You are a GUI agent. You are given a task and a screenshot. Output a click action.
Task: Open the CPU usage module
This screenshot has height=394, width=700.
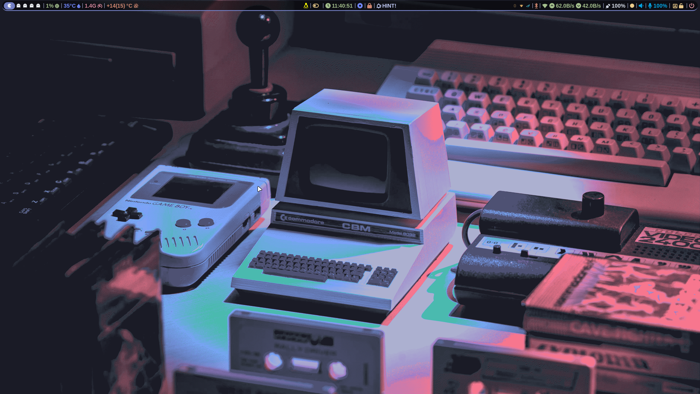tap(52, 6)
